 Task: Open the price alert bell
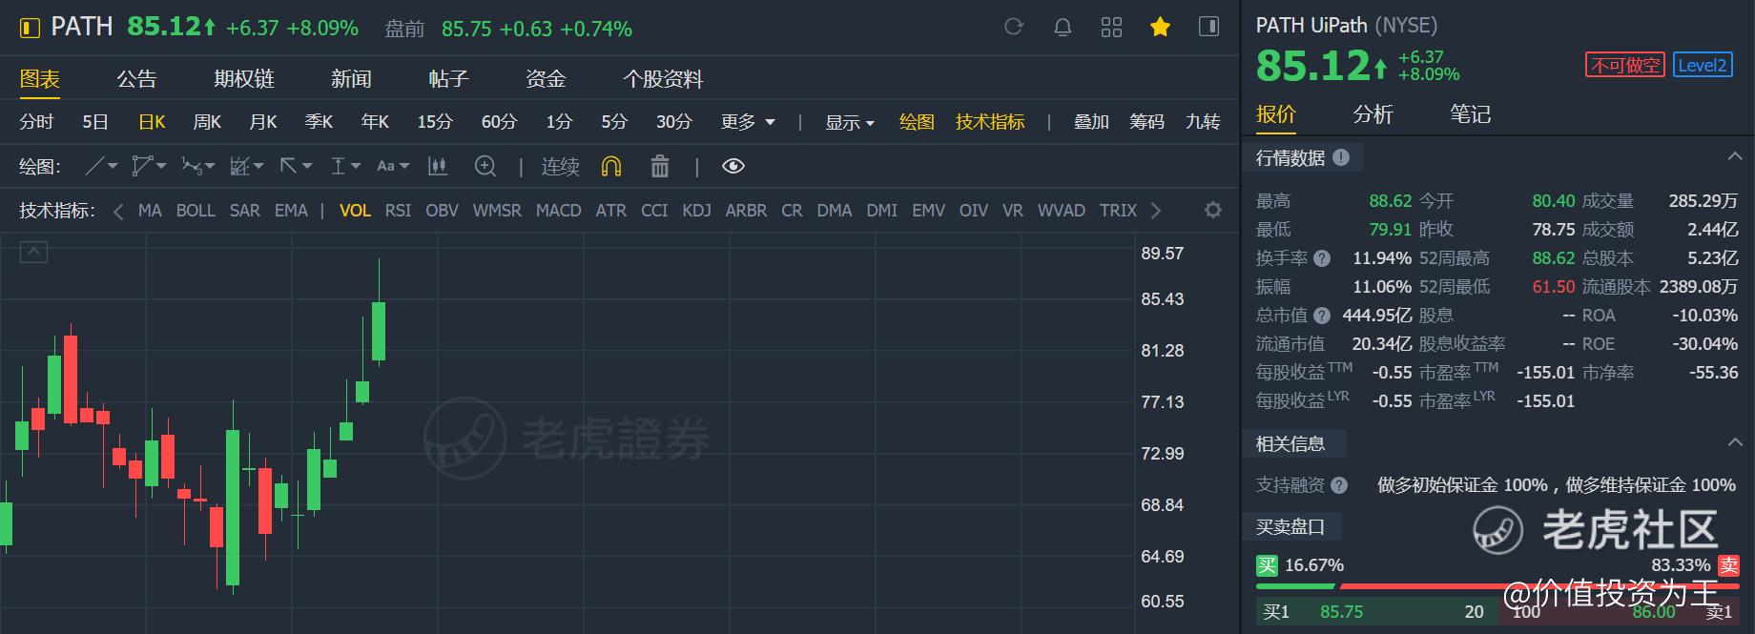coord(1063,27)
